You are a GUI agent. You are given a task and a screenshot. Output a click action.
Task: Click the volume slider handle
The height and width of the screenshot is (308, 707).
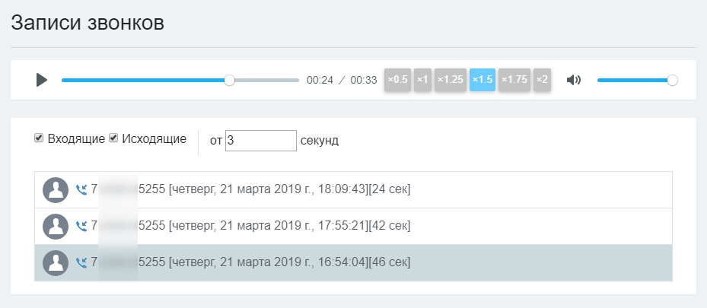(672, 80)
